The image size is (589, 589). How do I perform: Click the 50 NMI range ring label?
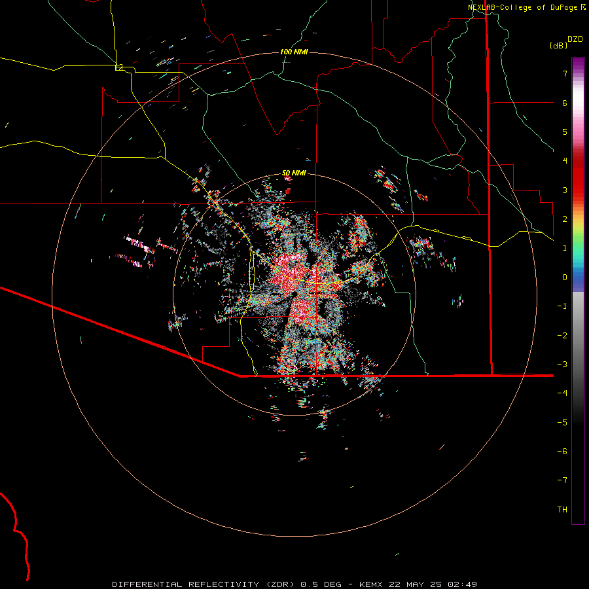click(294, 173)
